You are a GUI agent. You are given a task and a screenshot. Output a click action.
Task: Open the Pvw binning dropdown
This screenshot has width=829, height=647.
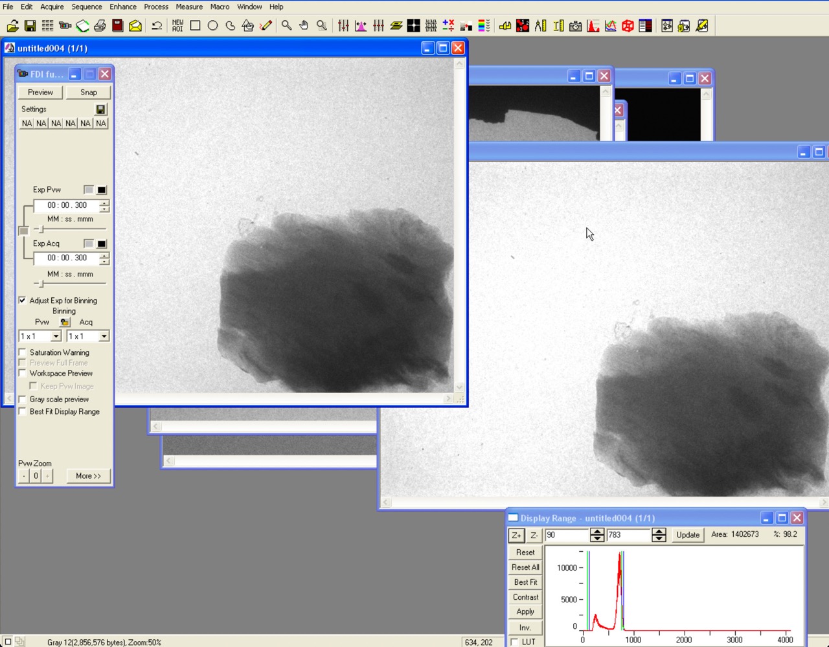point(56,336)
